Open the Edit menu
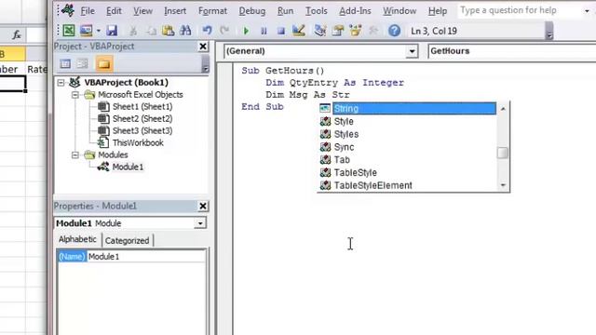The width and height of the screenshot is (596, 335). [114, 11]
